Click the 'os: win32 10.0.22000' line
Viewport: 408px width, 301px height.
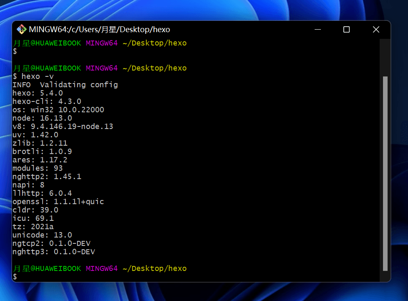tap(58, 110)
